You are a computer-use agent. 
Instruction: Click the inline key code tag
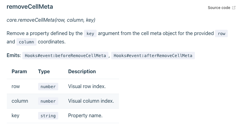(90, 33)
